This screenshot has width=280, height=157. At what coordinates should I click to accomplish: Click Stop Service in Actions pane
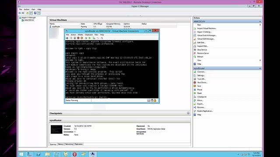click(202, 50)
